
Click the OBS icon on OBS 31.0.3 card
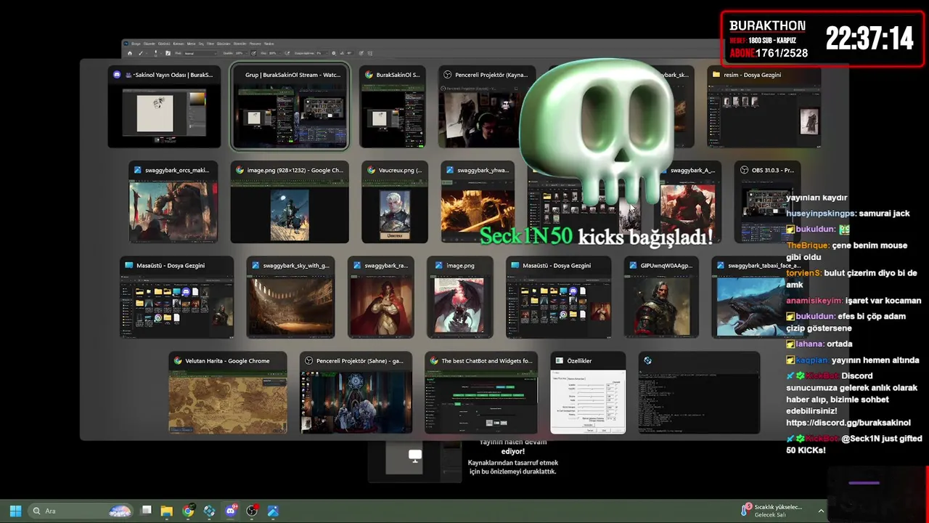click(745, 170)
